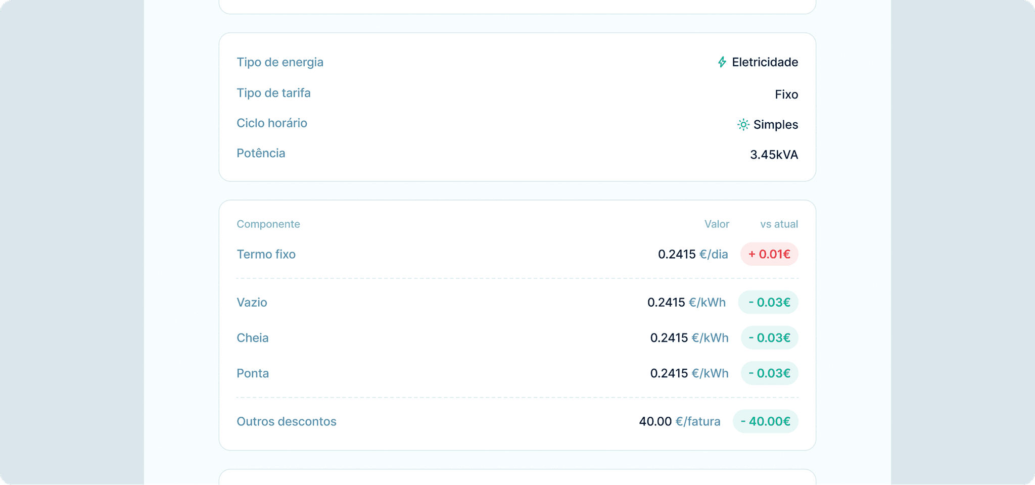Click the 40.00 €/fatura value
This screenshot has width=1035, height=485.
(680, 421)
